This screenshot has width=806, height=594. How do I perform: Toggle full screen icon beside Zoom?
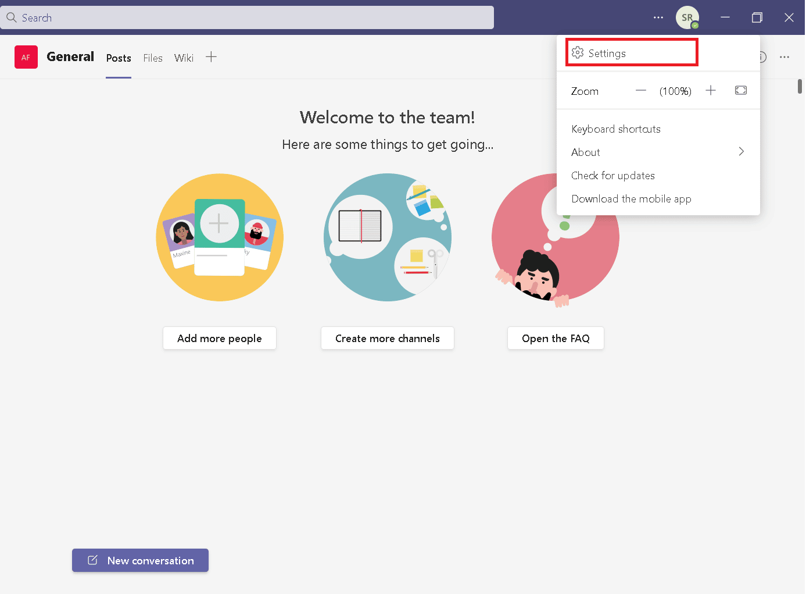tap(741, 90)
